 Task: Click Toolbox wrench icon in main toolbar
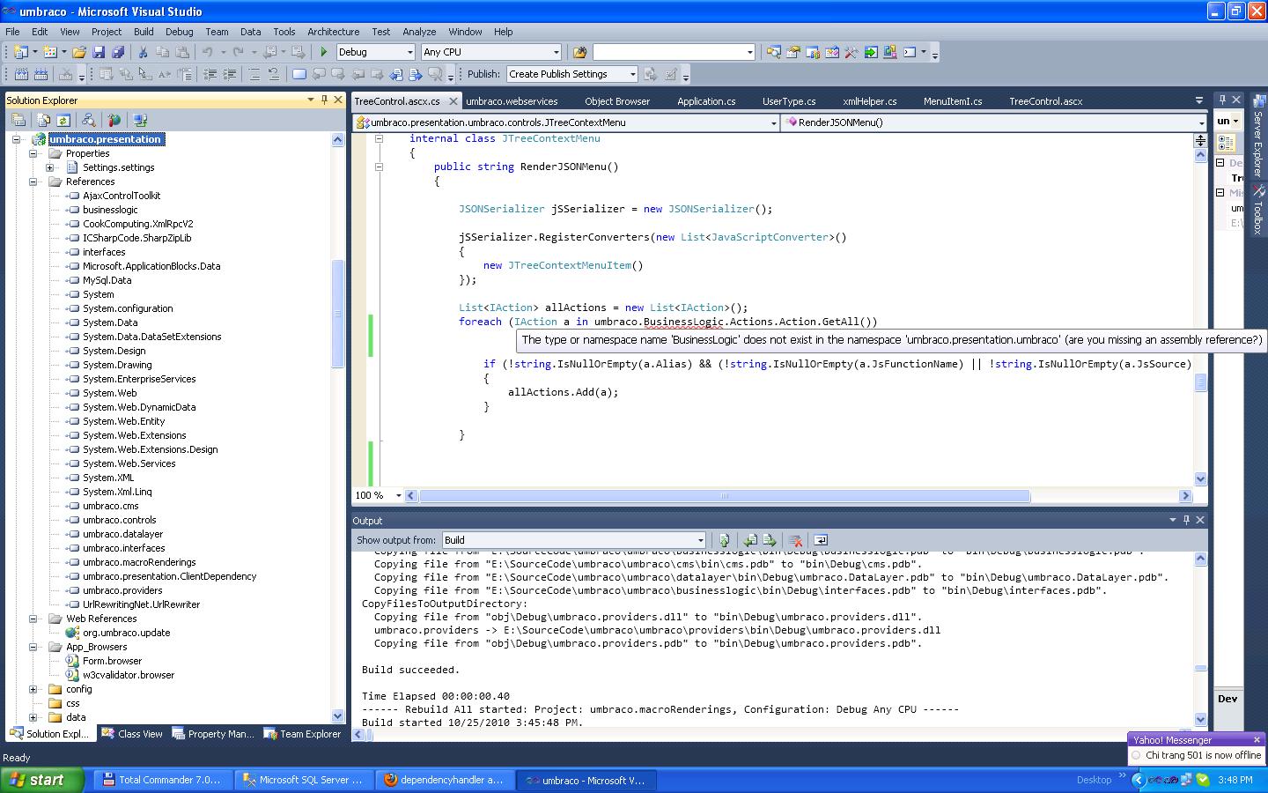point(851,52)
